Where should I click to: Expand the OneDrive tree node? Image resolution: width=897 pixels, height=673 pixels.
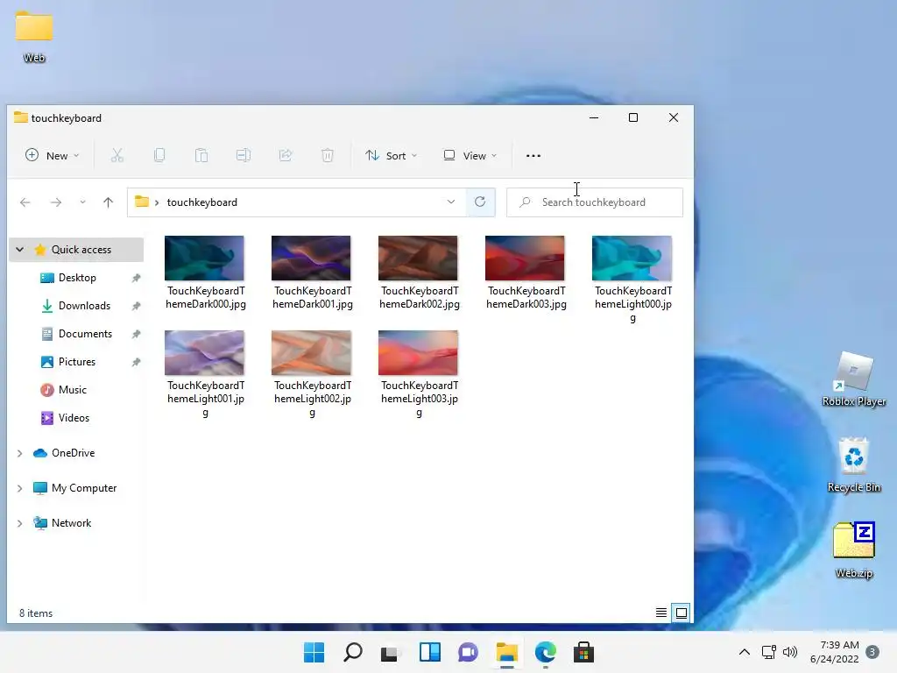click(20, 453)
